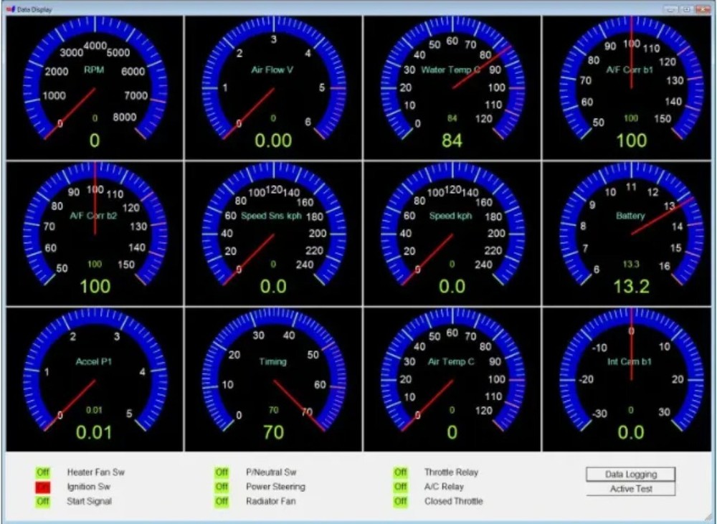
Task: Toggle the P/Neutral Sw indicator
Action: [x=221, y=472]
